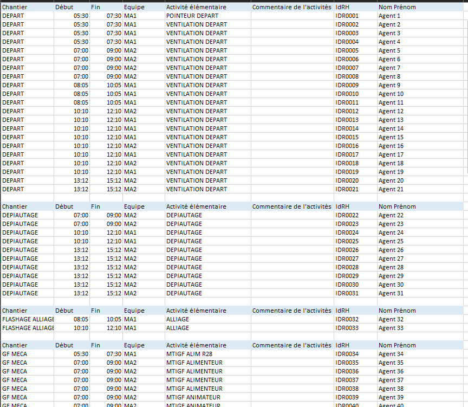Select the Agent 21 name cell
This screenshot has width=468, height=407.
[x=391, y=189]
